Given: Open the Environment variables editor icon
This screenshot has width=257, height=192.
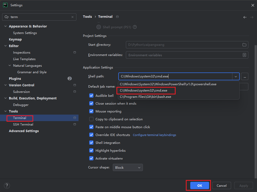Looking at the screenshot, I should [244, 55].
